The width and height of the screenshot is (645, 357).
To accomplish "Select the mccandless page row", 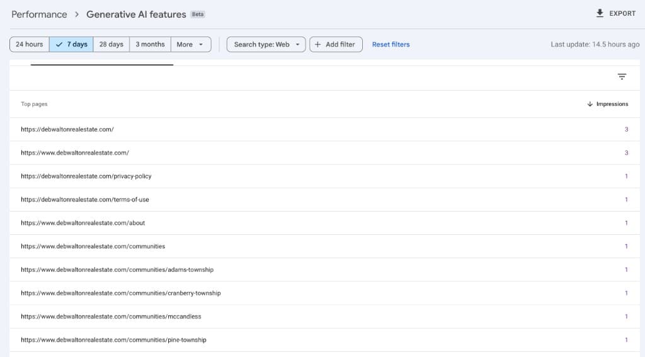I will pos(324,317).
